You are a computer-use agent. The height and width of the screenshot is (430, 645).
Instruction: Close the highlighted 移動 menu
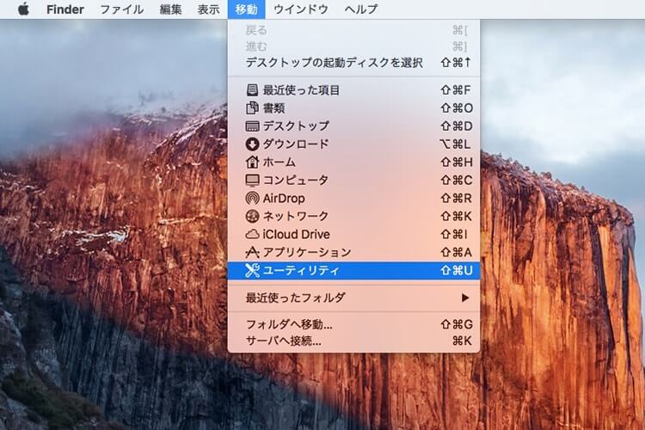tap(247, 9)
